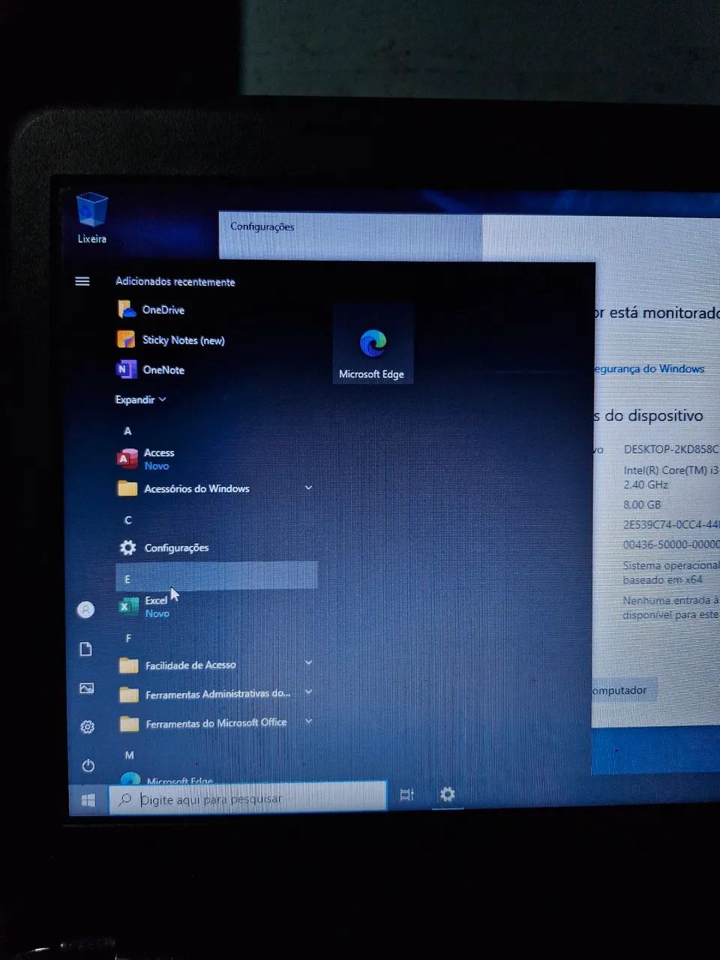Select the DESKTOP-2KD858C device name text
The height and width of the screenshot is (960, 720).
(671, 448)
